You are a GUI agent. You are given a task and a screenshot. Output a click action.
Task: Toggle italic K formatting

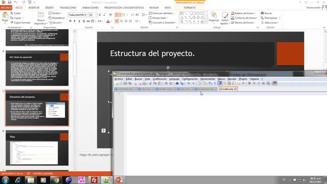pos(75,21)
